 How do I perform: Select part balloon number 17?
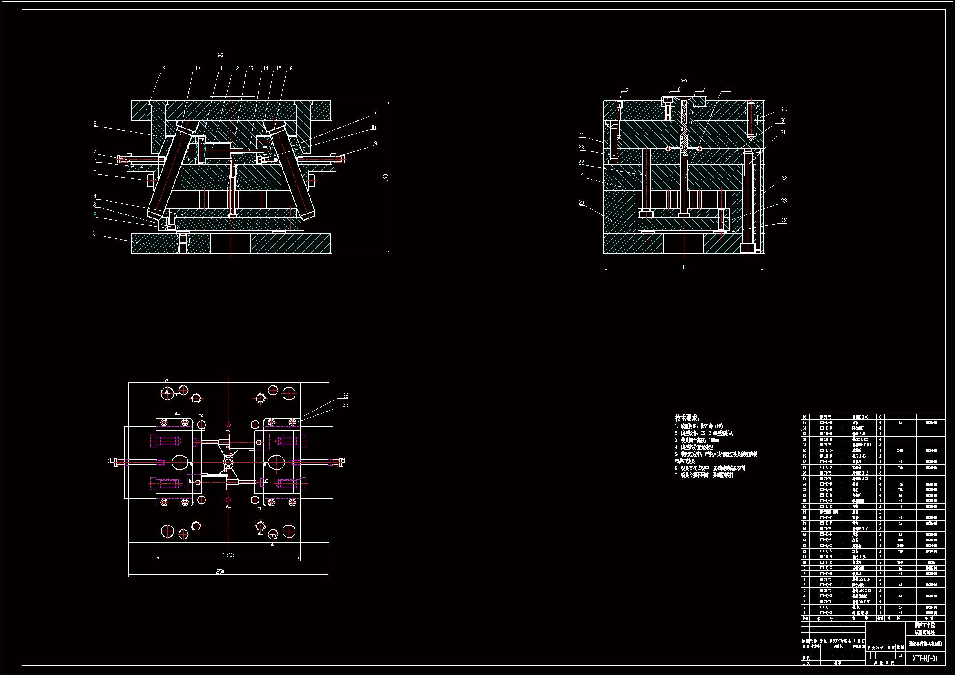click(x=374, y=113)
